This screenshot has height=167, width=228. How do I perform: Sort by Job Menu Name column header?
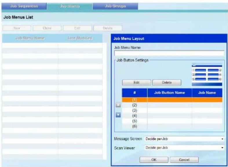(30, 38)
